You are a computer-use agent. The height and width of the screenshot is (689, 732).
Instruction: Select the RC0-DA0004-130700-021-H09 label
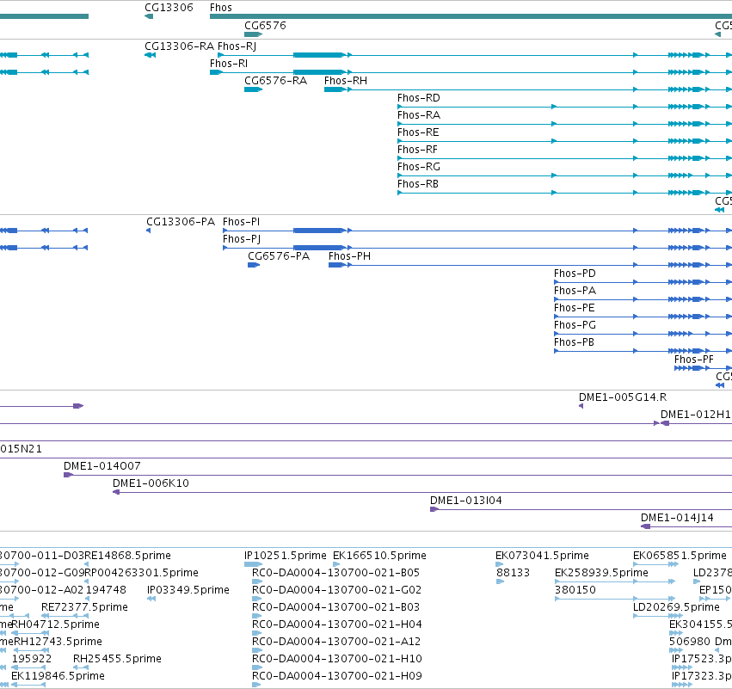pos(337,676)
